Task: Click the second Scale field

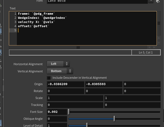Action: 132,98
